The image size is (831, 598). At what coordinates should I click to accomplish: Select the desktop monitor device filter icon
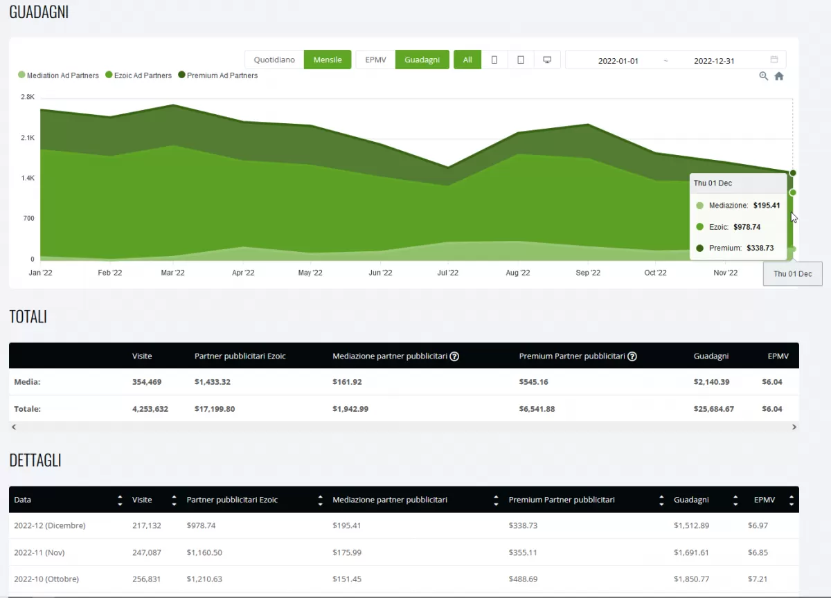[547, 60]
